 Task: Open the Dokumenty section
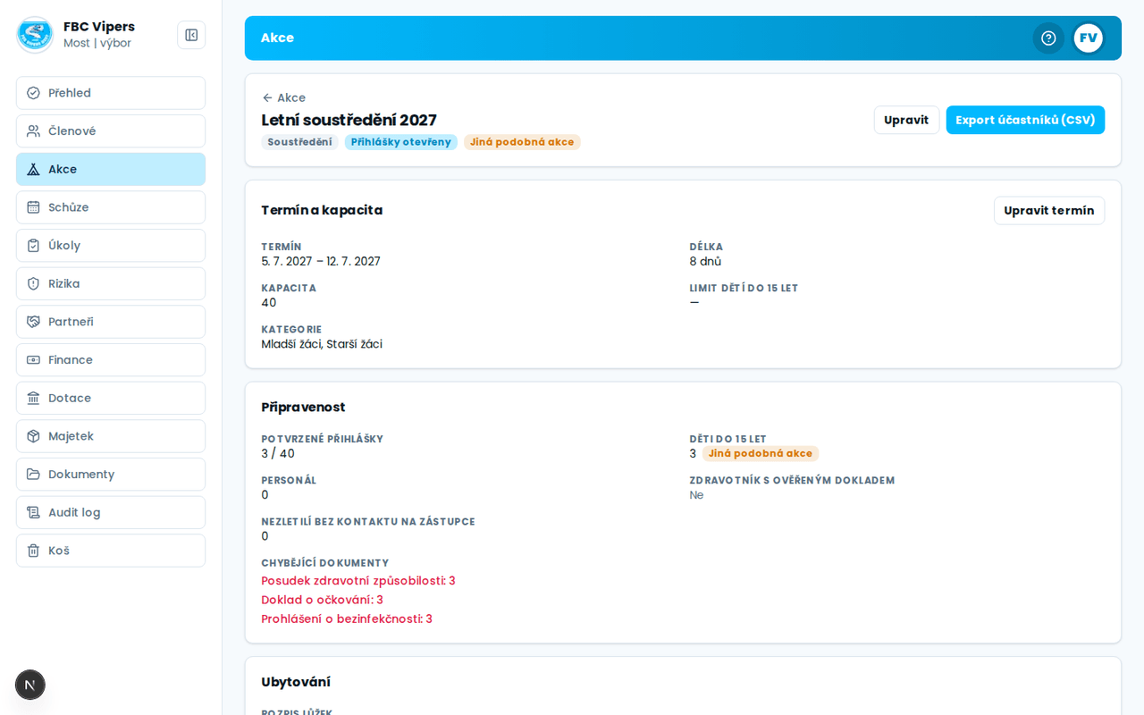click(x=111, y=475)
